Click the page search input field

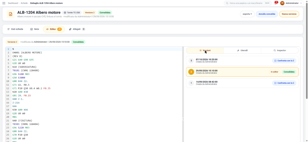(x=248, y=3)
